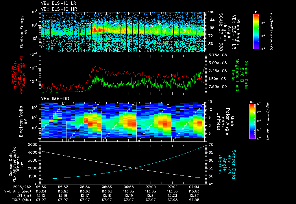Viewport: 296px width, 204px height.
Task: Click the 07:02 time tick label
Action: coord(172,187)
